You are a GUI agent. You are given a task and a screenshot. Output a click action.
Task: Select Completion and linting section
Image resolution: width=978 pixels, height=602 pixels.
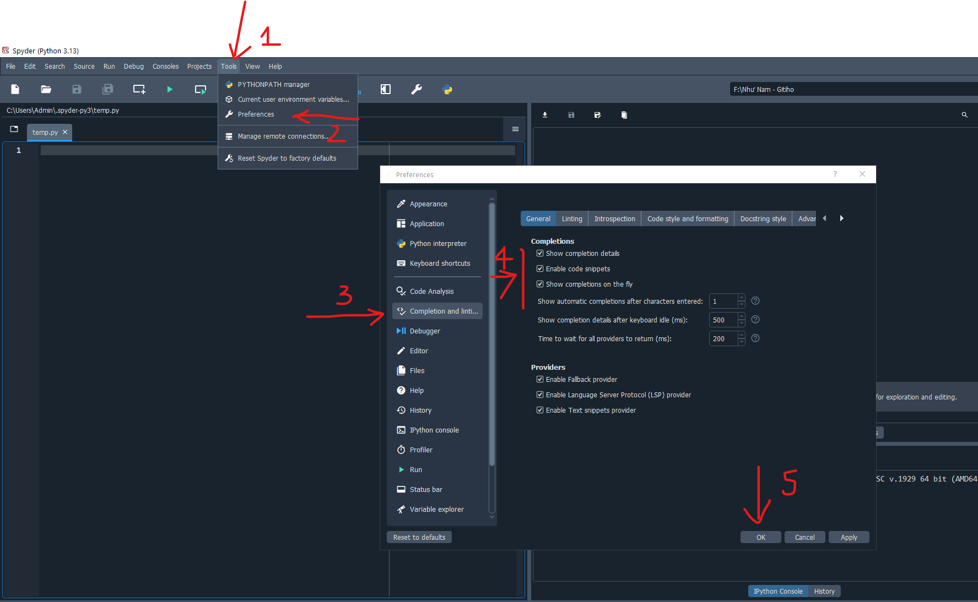coord(437,311)
